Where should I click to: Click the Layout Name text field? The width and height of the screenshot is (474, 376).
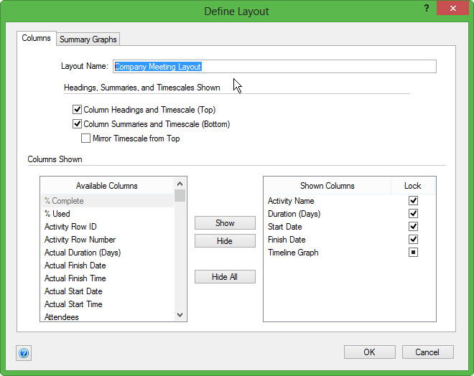coord(274,67)
